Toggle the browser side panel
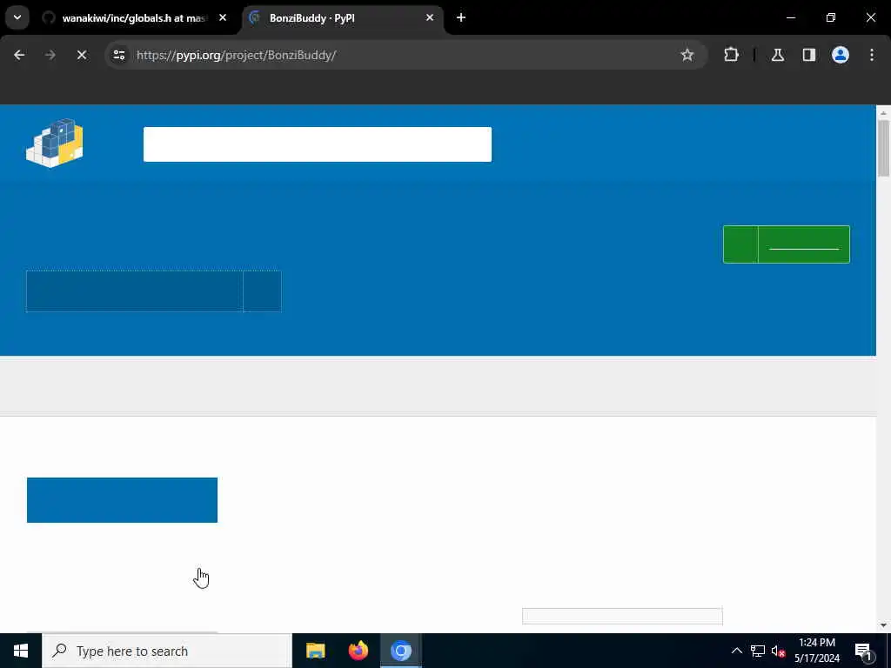Viewport: 891px width, 668px height. [808, 55]
